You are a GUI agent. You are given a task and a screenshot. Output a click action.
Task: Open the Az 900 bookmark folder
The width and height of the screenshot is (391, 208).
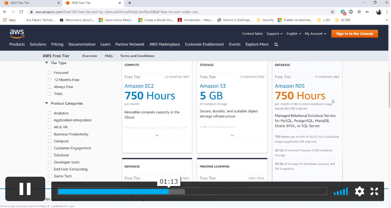tap(343, 20)
